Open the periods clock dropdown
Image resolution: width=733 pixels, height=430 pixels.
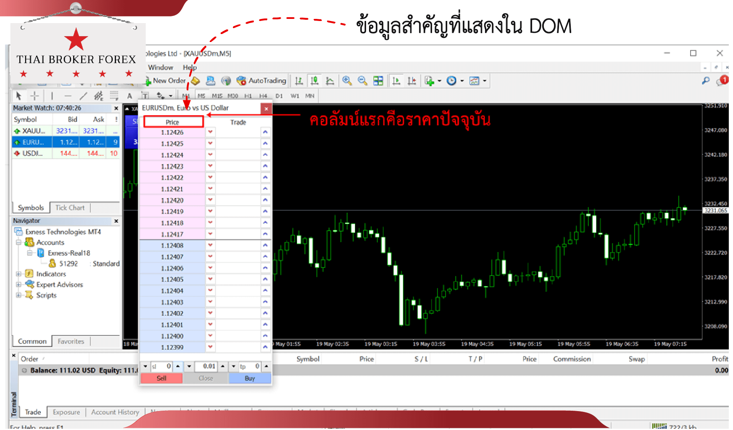coord(455,81)
